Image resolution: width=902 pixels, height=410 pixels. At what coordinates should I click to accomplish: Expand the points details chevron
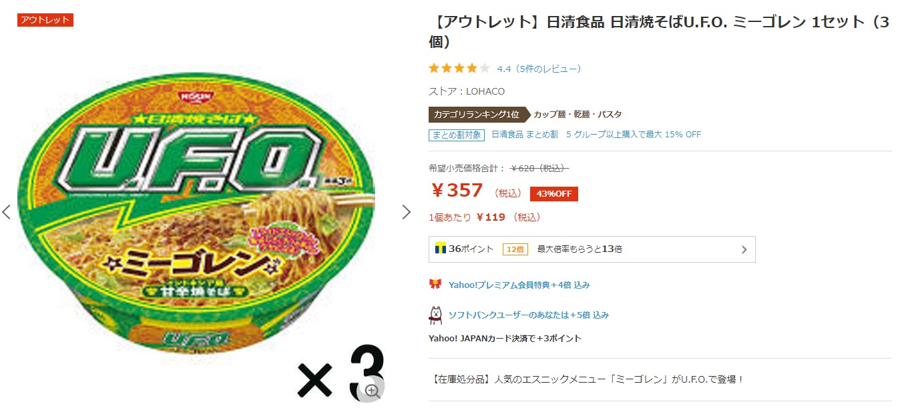pyautogui.click(x=744, y=250)
